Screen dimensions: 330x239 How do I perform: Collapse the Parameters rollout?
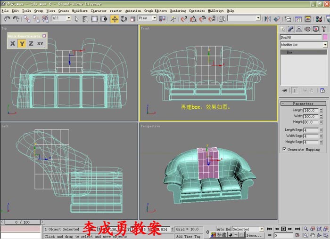click(x=303, y=104)
